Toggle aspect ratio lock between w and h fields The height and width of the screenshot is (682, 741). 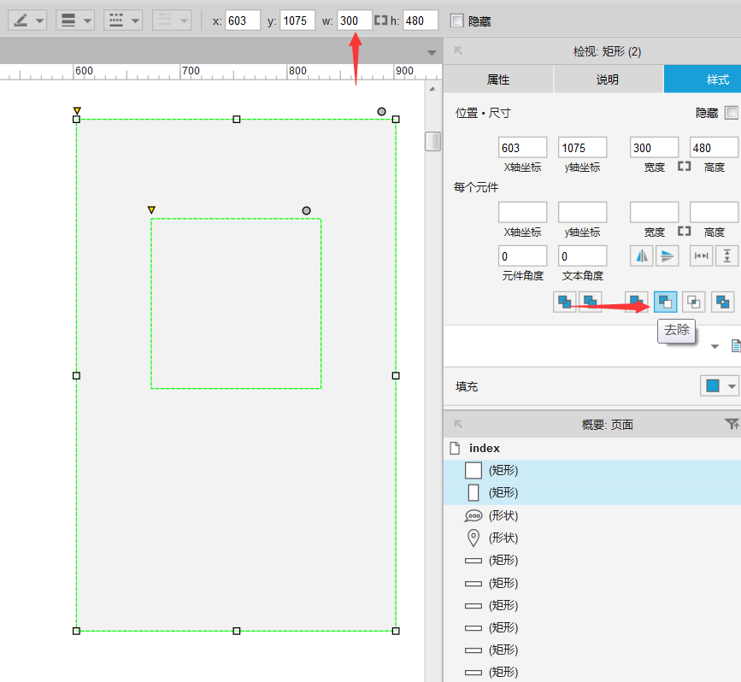click(380, 21)
